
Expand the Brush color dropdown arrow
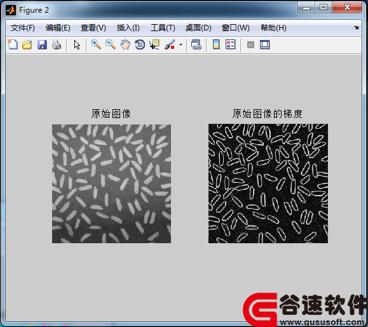click(181, 44)
